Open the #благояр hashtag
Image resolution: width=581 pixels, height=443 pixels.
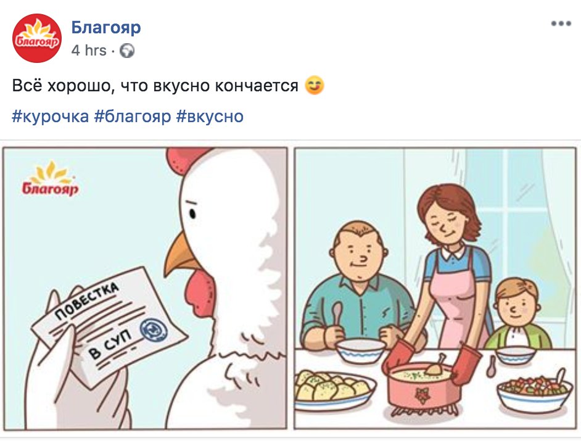(132, 116)
